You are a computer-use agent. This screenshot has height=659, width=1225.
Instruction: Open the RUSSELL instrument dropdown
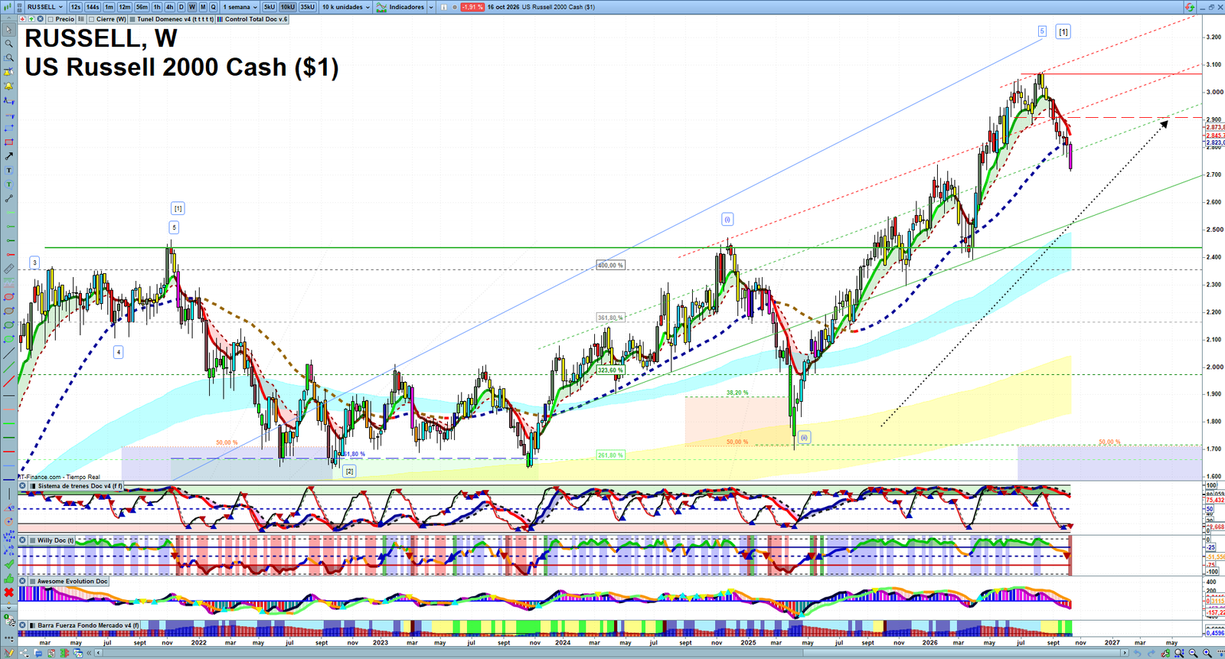[x=45, y=7]
